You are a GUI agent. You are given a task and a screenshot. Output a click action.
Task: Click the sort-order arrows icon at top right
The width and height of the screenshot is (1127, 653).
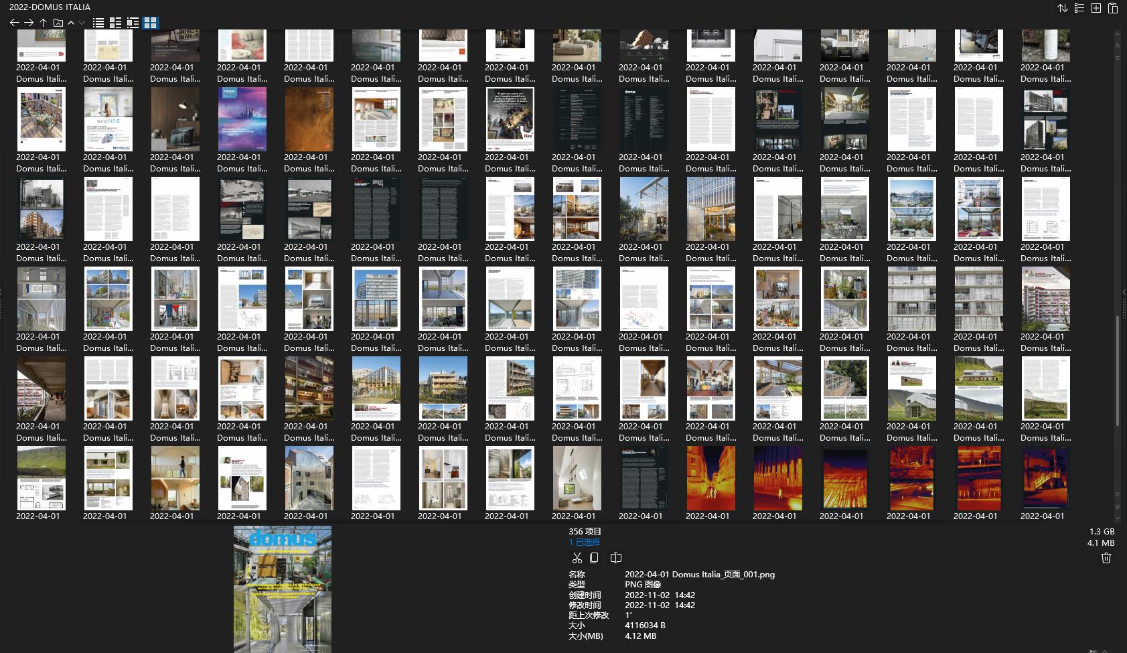click(1063, 8)
